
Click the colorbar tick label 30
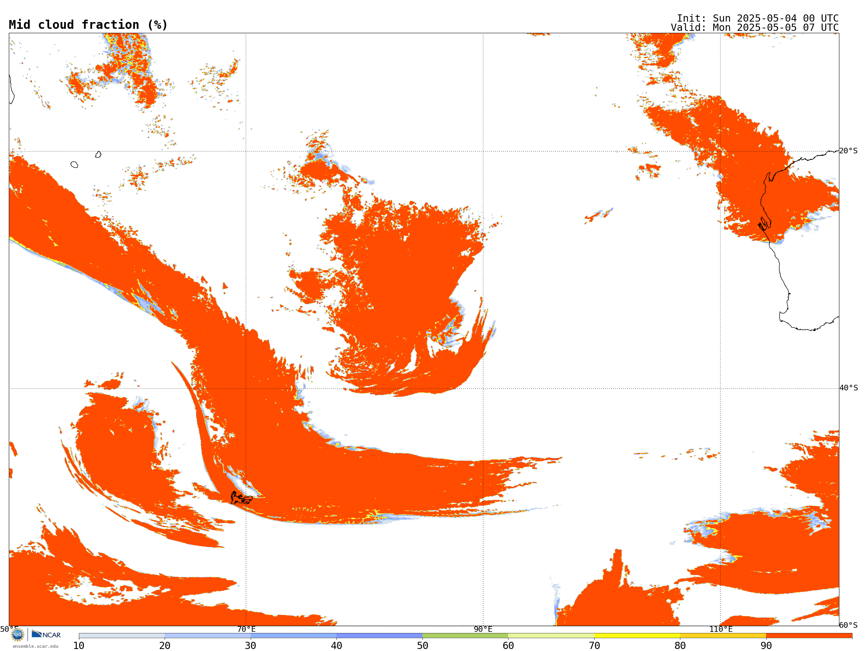coord(251,646)
